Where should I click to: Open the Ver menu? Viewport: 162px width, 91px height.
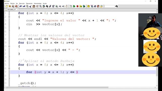17,3
